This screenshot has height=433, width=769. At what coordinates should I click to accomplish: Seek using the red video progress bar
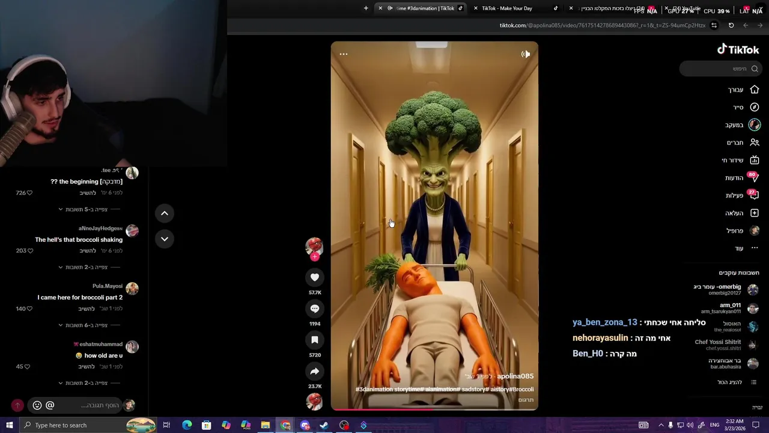[434, 410]
